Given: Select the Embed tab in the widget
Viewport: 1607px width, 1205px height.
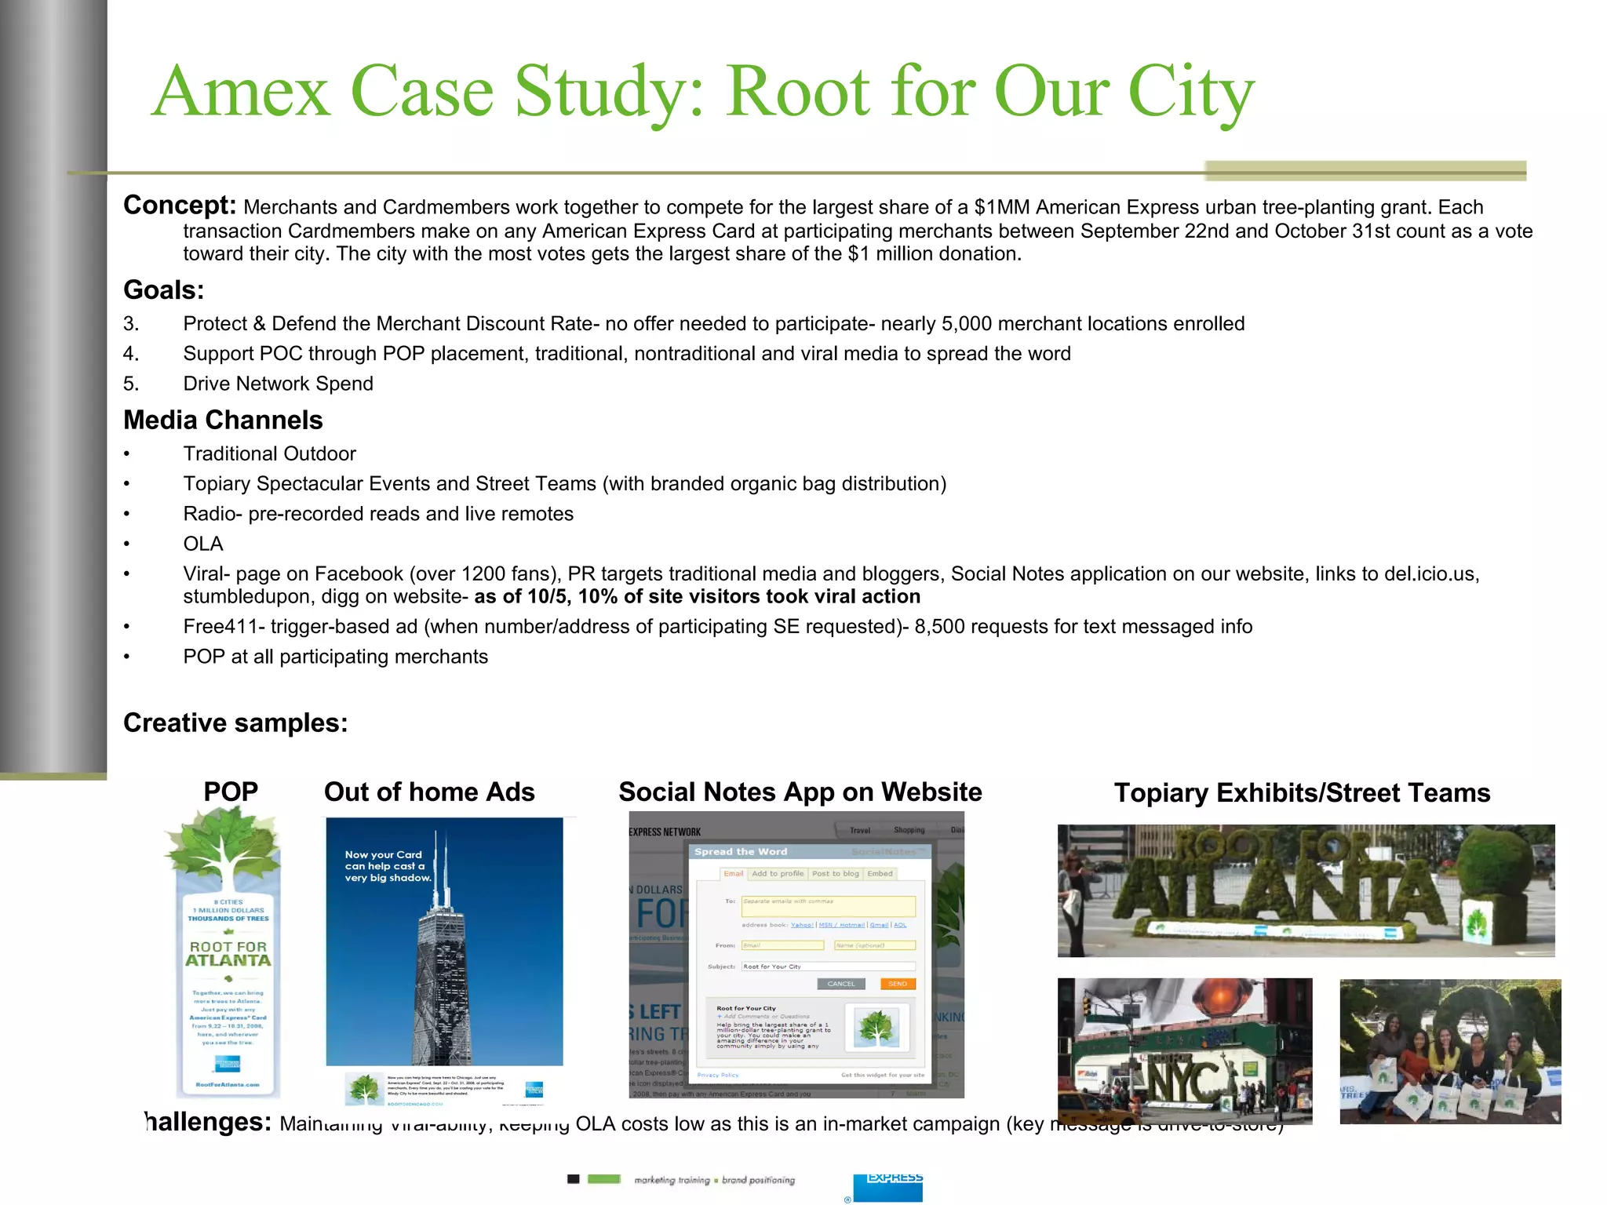Looking at the screenshot, I should click(880, 874).
